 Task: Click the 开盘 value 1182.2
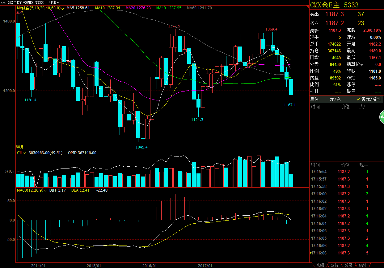[x=375, y=44]
